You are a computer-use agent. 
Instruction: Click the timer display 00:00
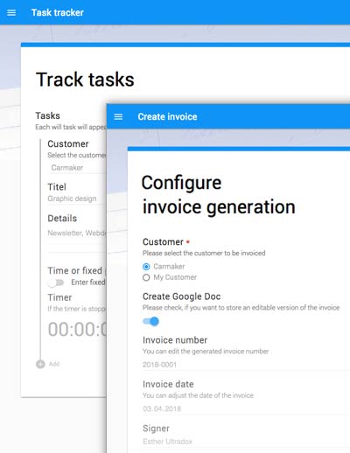(x=77, y=330)
